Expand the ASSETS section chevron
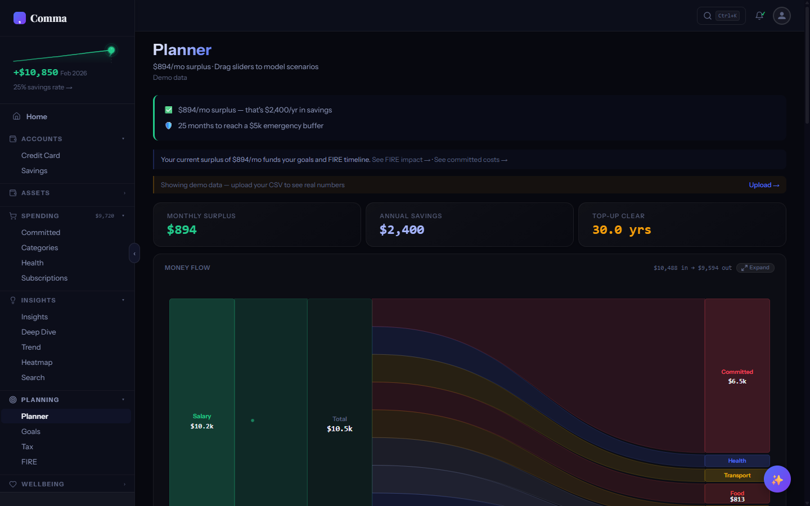This screenshot has width=810, height=506. coord(123,192)
